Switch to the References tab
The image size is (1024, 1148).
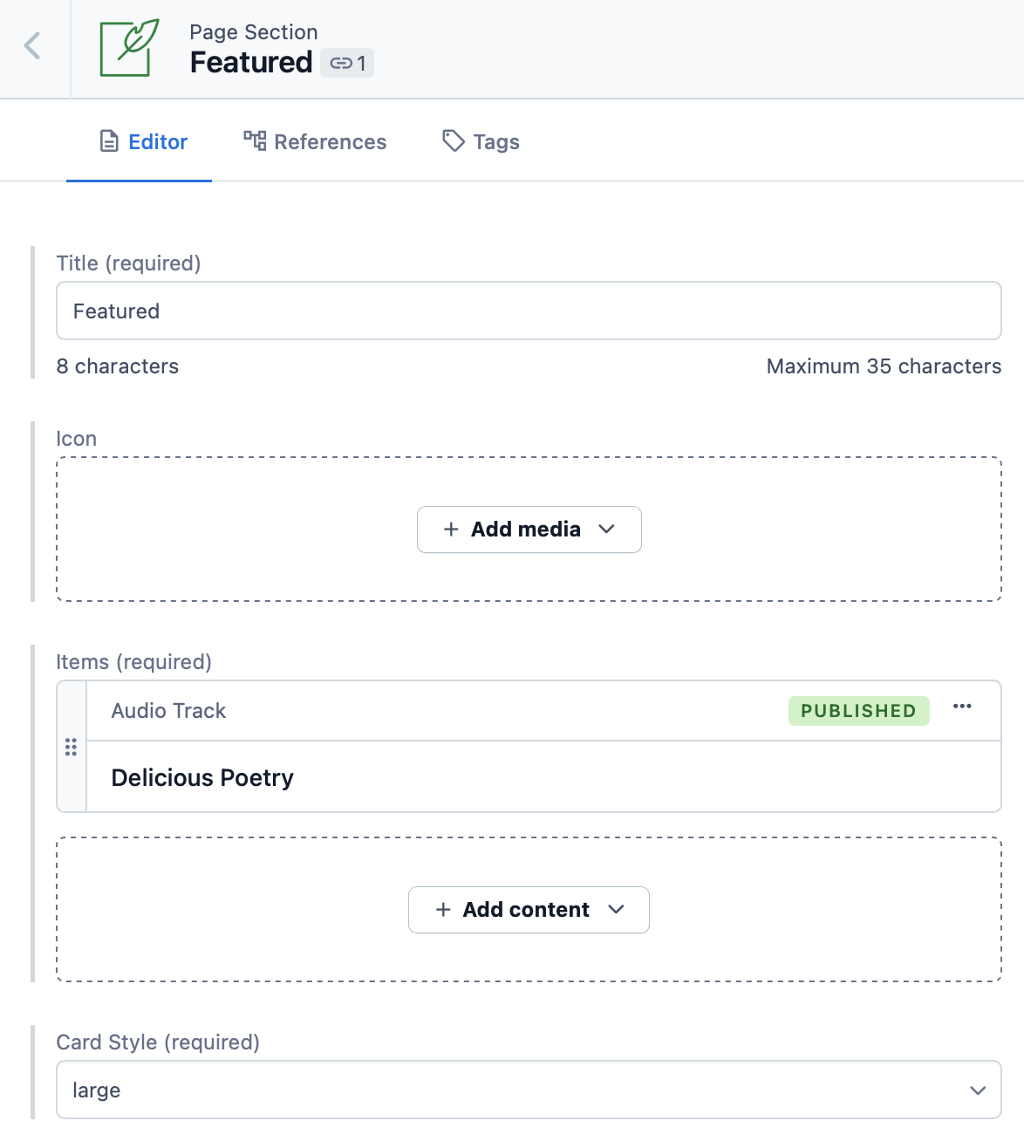pos(315,141)
